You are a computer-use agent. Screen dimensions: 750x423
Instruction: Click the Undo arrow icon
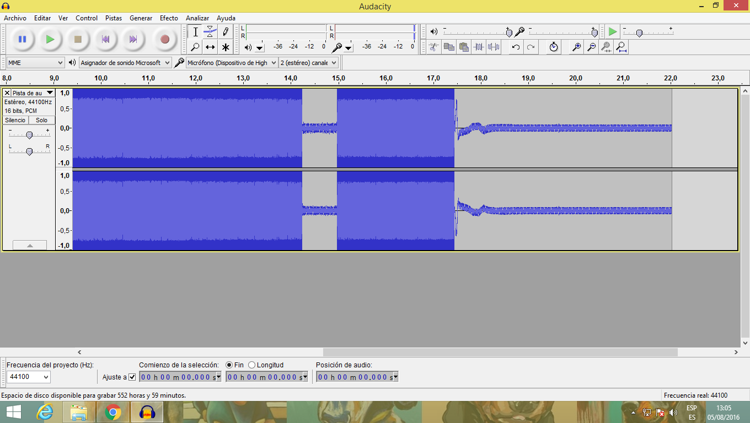coord(516,47)
